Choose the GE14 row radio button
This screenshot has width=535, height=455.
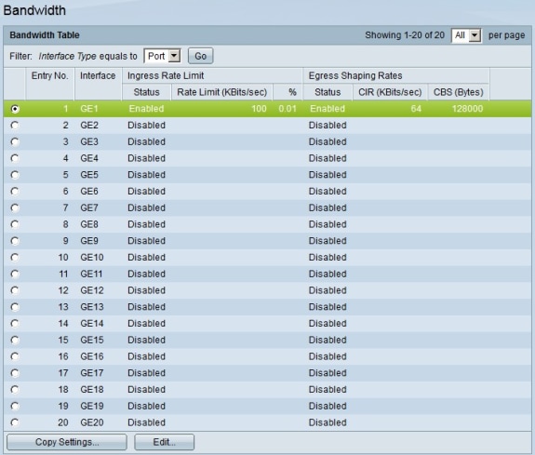click(15, 324)
